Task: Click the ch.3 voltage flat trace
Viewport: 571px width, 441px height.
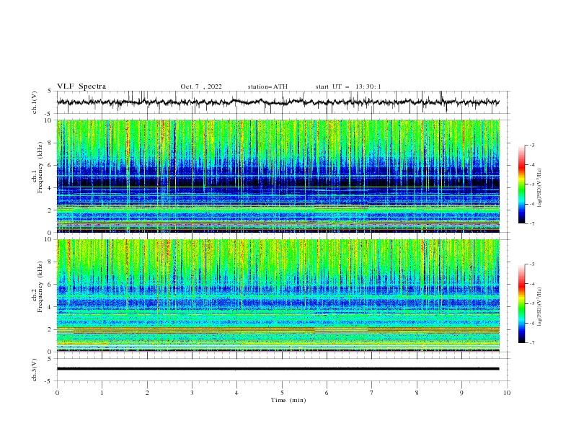Action: [x=278, y=369]
